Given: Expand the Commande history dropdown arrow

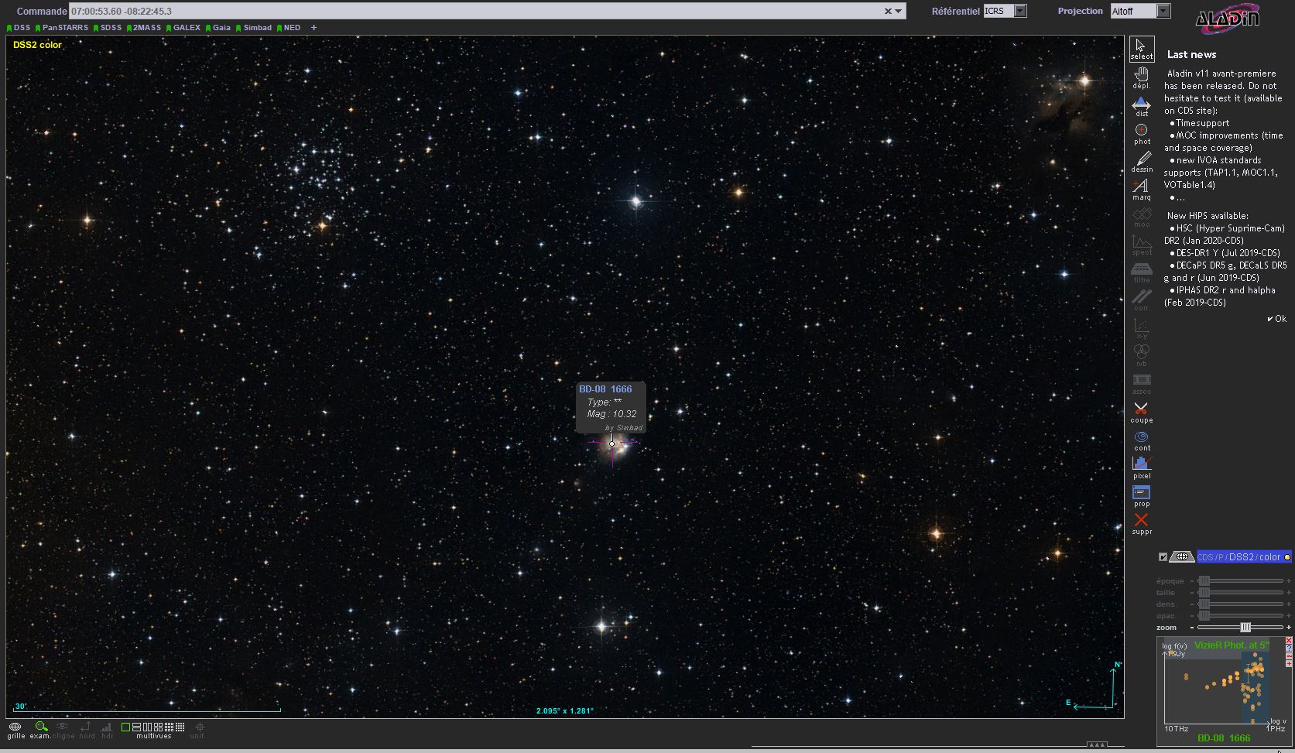Looking at the screenshot, I should [x=899, y=12].
